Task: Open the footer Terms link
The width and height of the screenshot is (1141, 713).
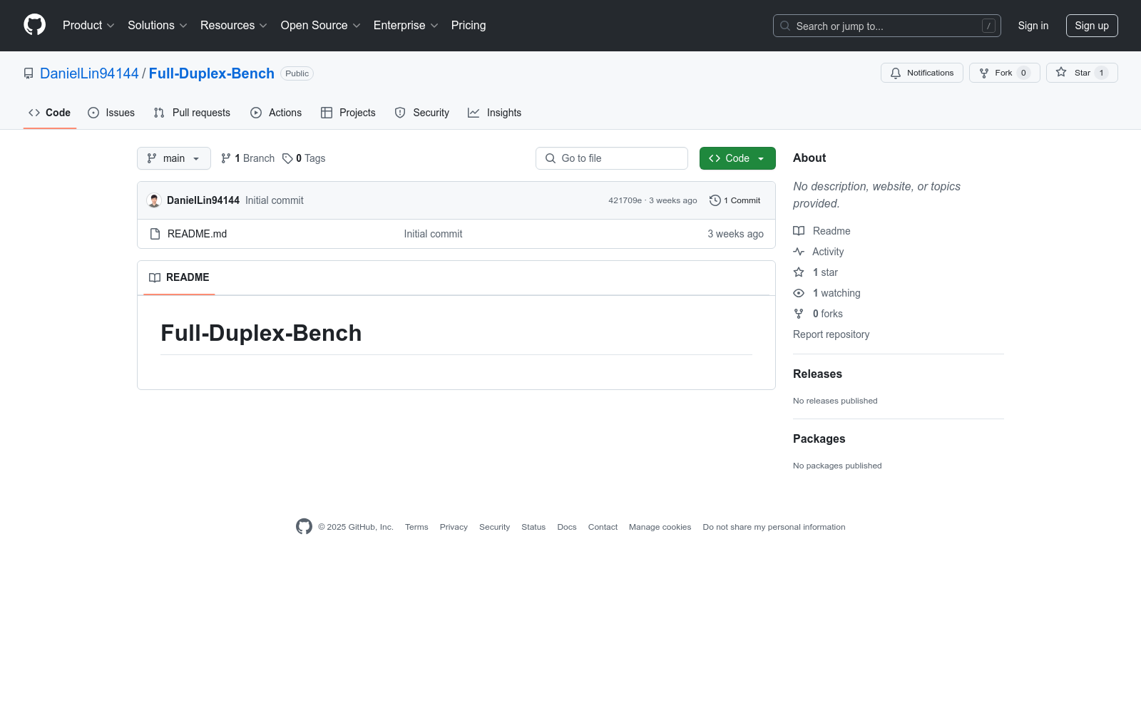Action: 416,527
